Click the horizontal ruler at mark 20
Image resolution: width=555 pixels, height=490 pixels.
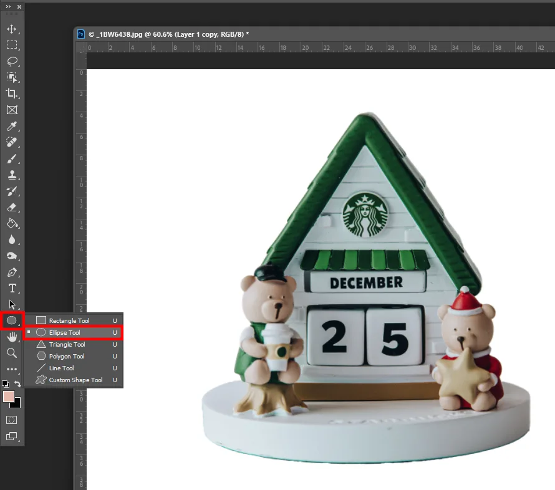[x=305, y=47]
